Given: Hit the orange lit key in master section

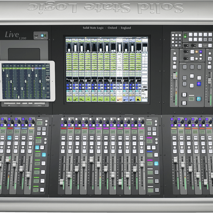Looking at the screenshot, I should 197,51.
